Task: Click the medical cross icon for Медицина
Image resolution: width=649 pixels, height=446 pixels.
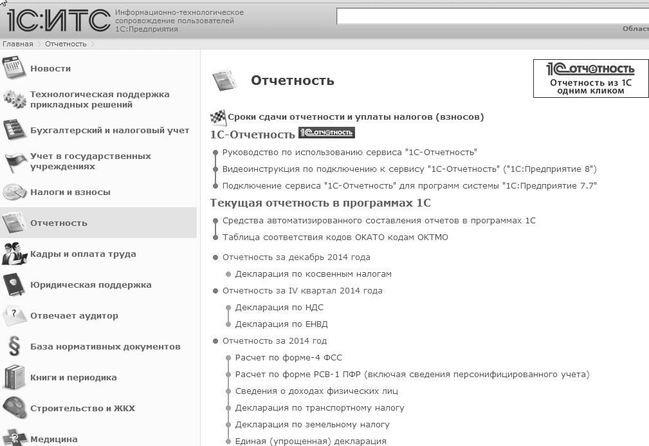Action: pos(15,437)
